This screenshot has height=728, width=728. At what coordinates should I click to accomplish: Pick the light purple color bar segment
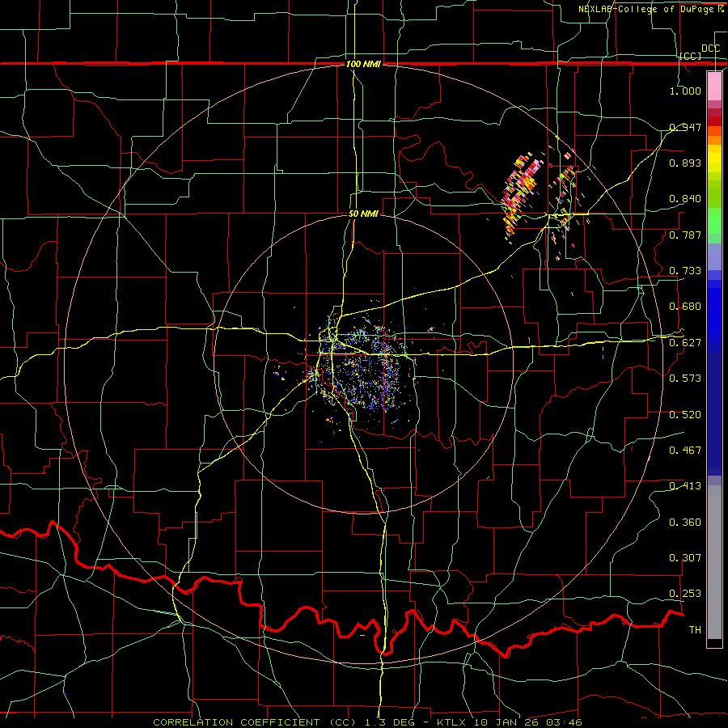point(714,256)
